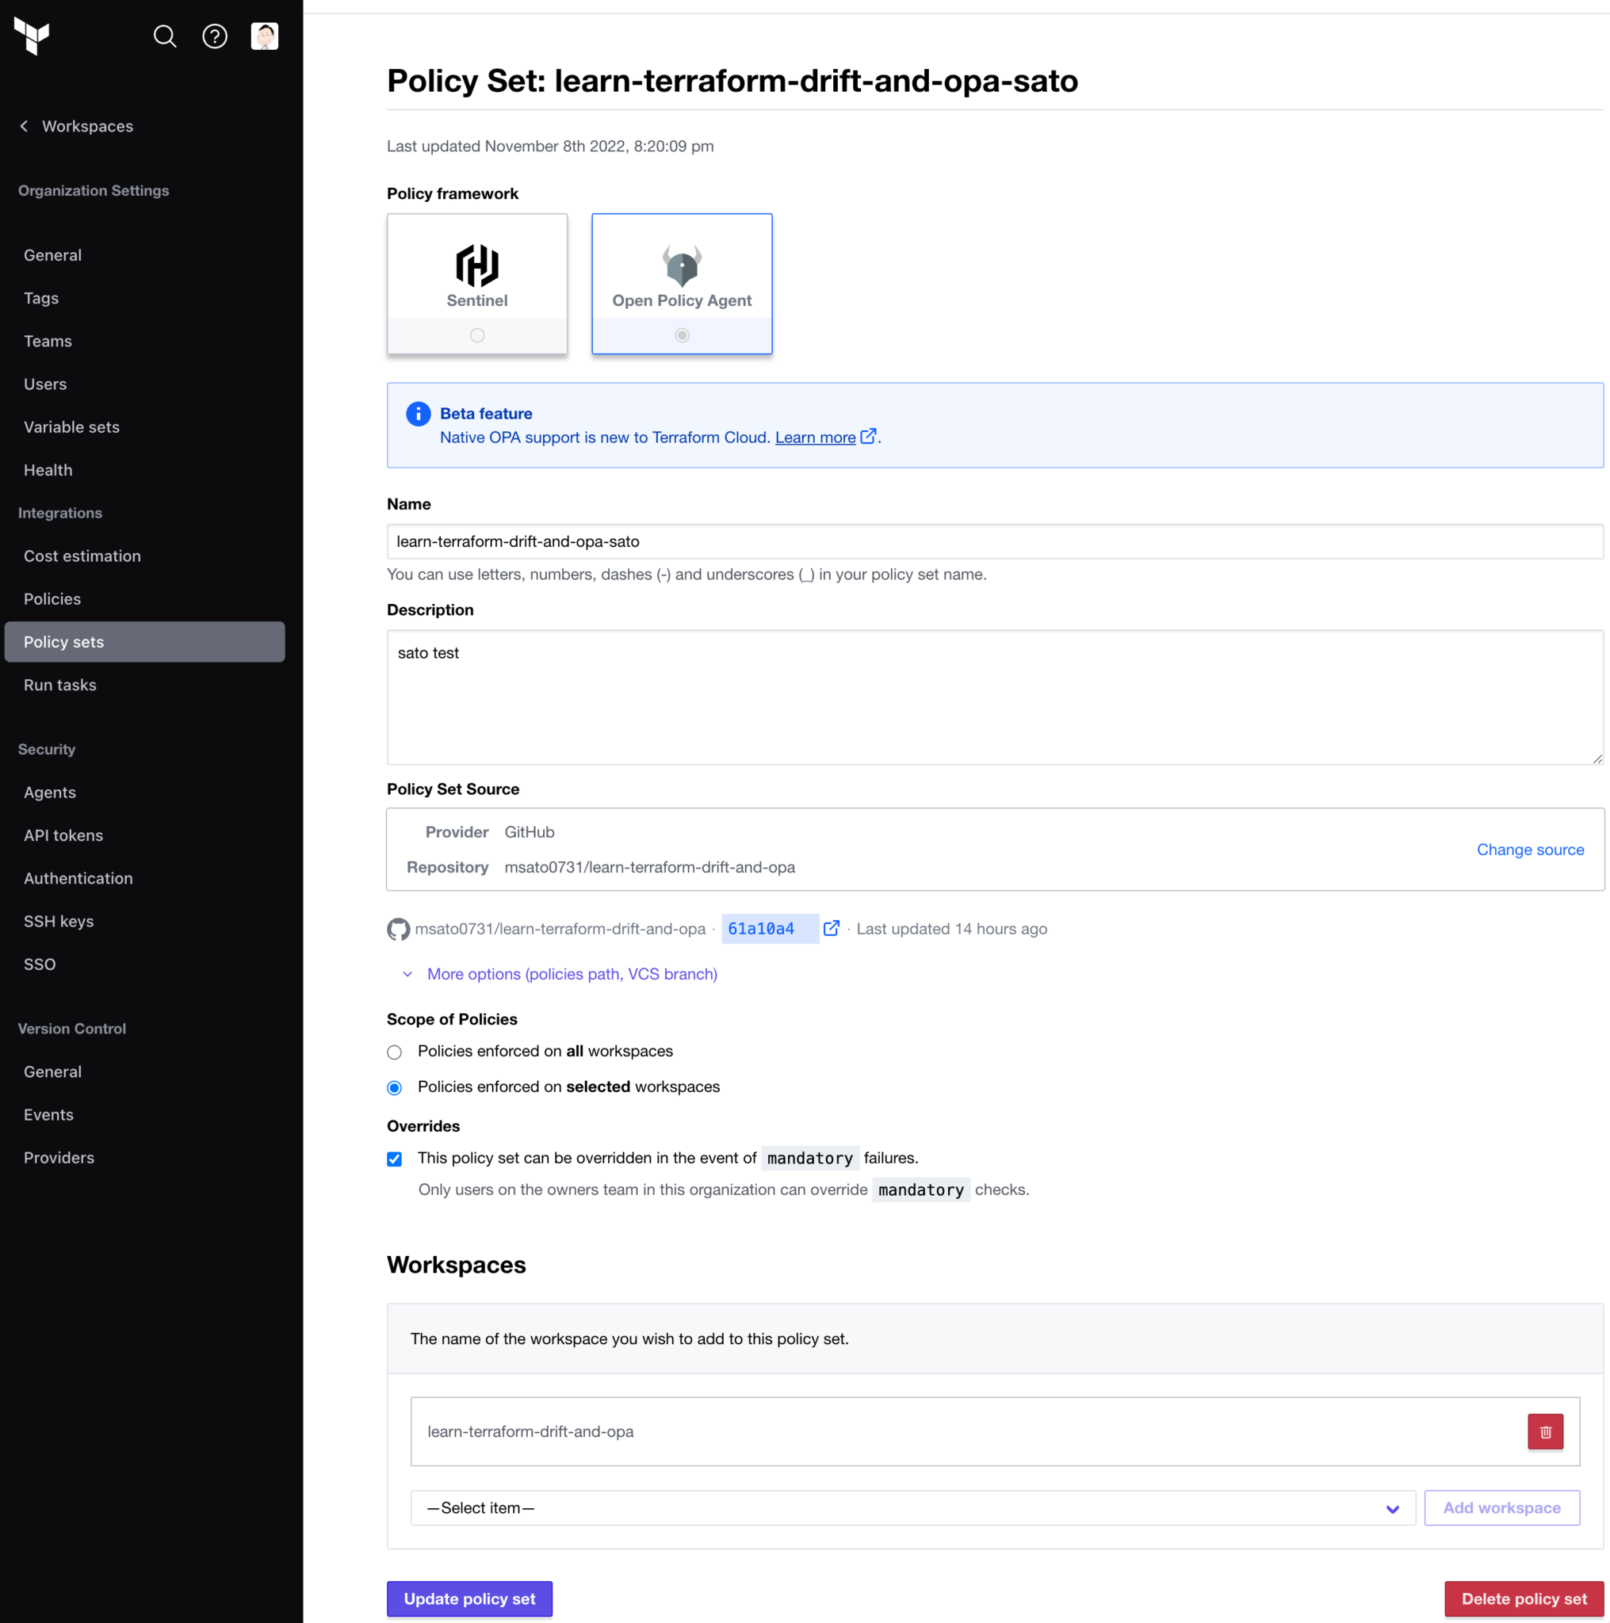Open the Policies section in the sidebar
The height and width of the screenshot is (1623, 1610).
tap(52, 598)
